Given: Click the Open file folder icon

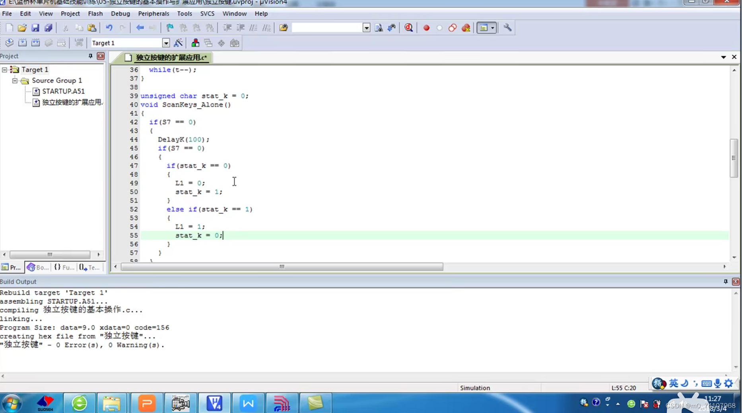Looking at the screenshot, I should tap(22, 28).
